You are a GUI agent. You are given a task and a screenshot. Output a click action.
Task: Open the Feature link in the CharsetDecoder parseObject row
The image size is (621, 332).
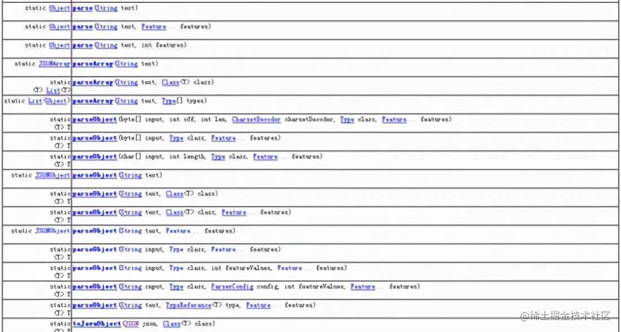[395, 120]
